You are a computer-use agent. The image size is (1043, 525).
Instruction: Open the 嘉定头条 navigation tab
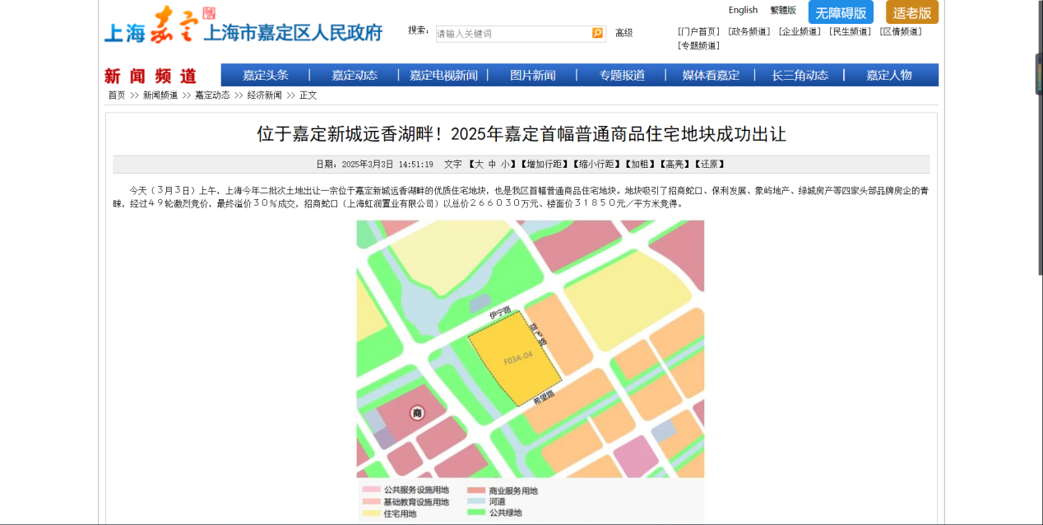pos(266,75)
